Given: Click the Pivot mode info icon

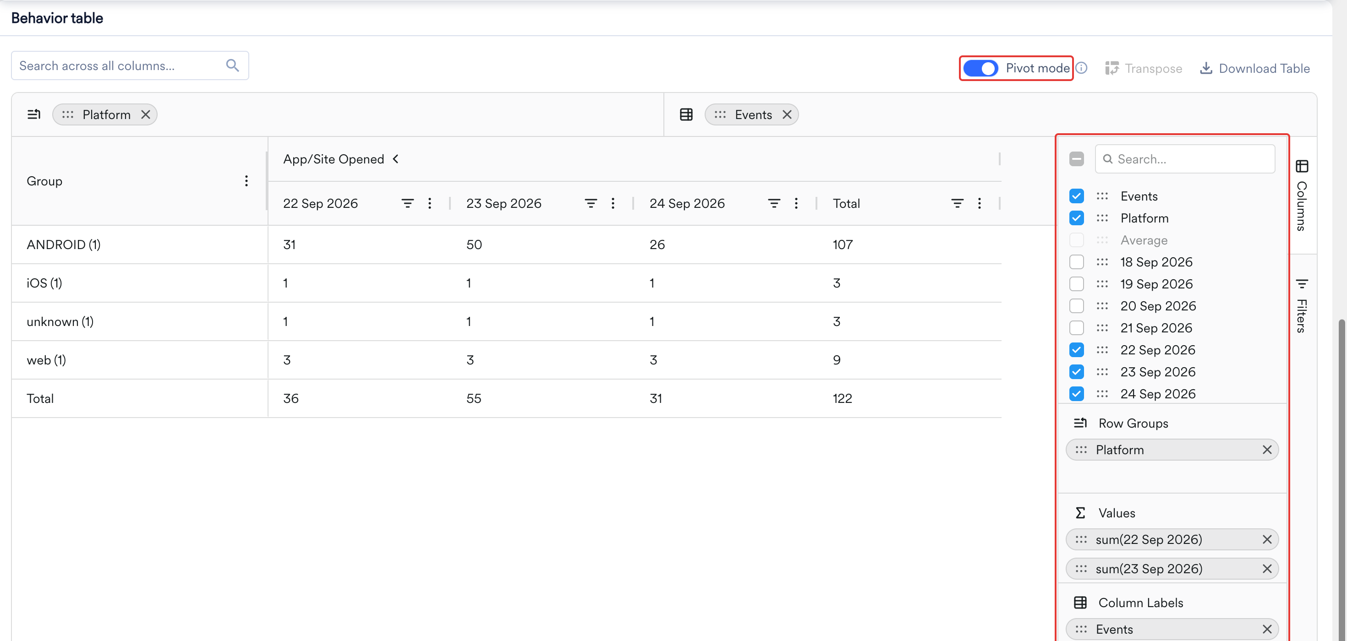Looking at the screenshot, I should [1082, 68].
